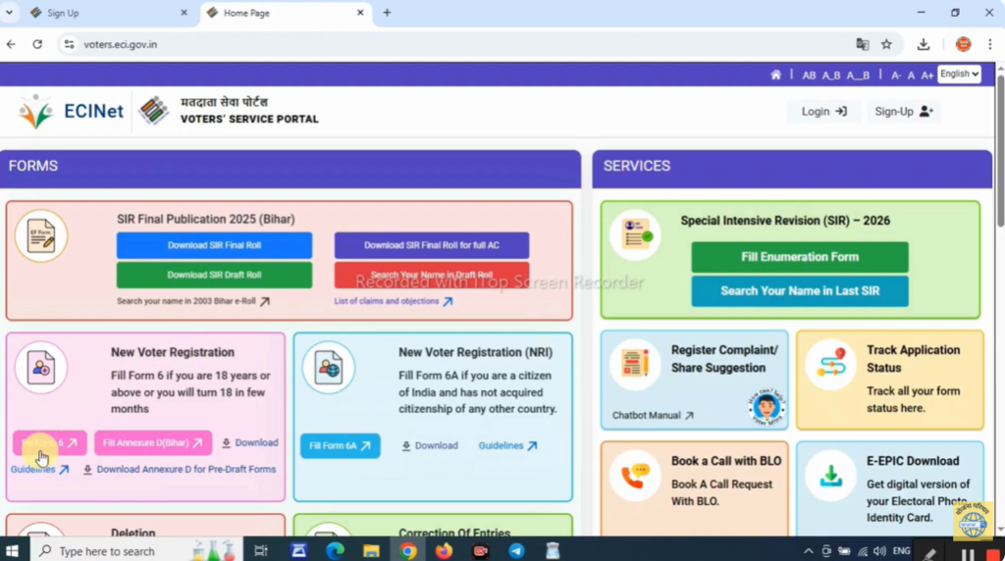Open Telegram from the taskbar
This screenshot has height=561, width=1005.
click(x=516, y=550)
